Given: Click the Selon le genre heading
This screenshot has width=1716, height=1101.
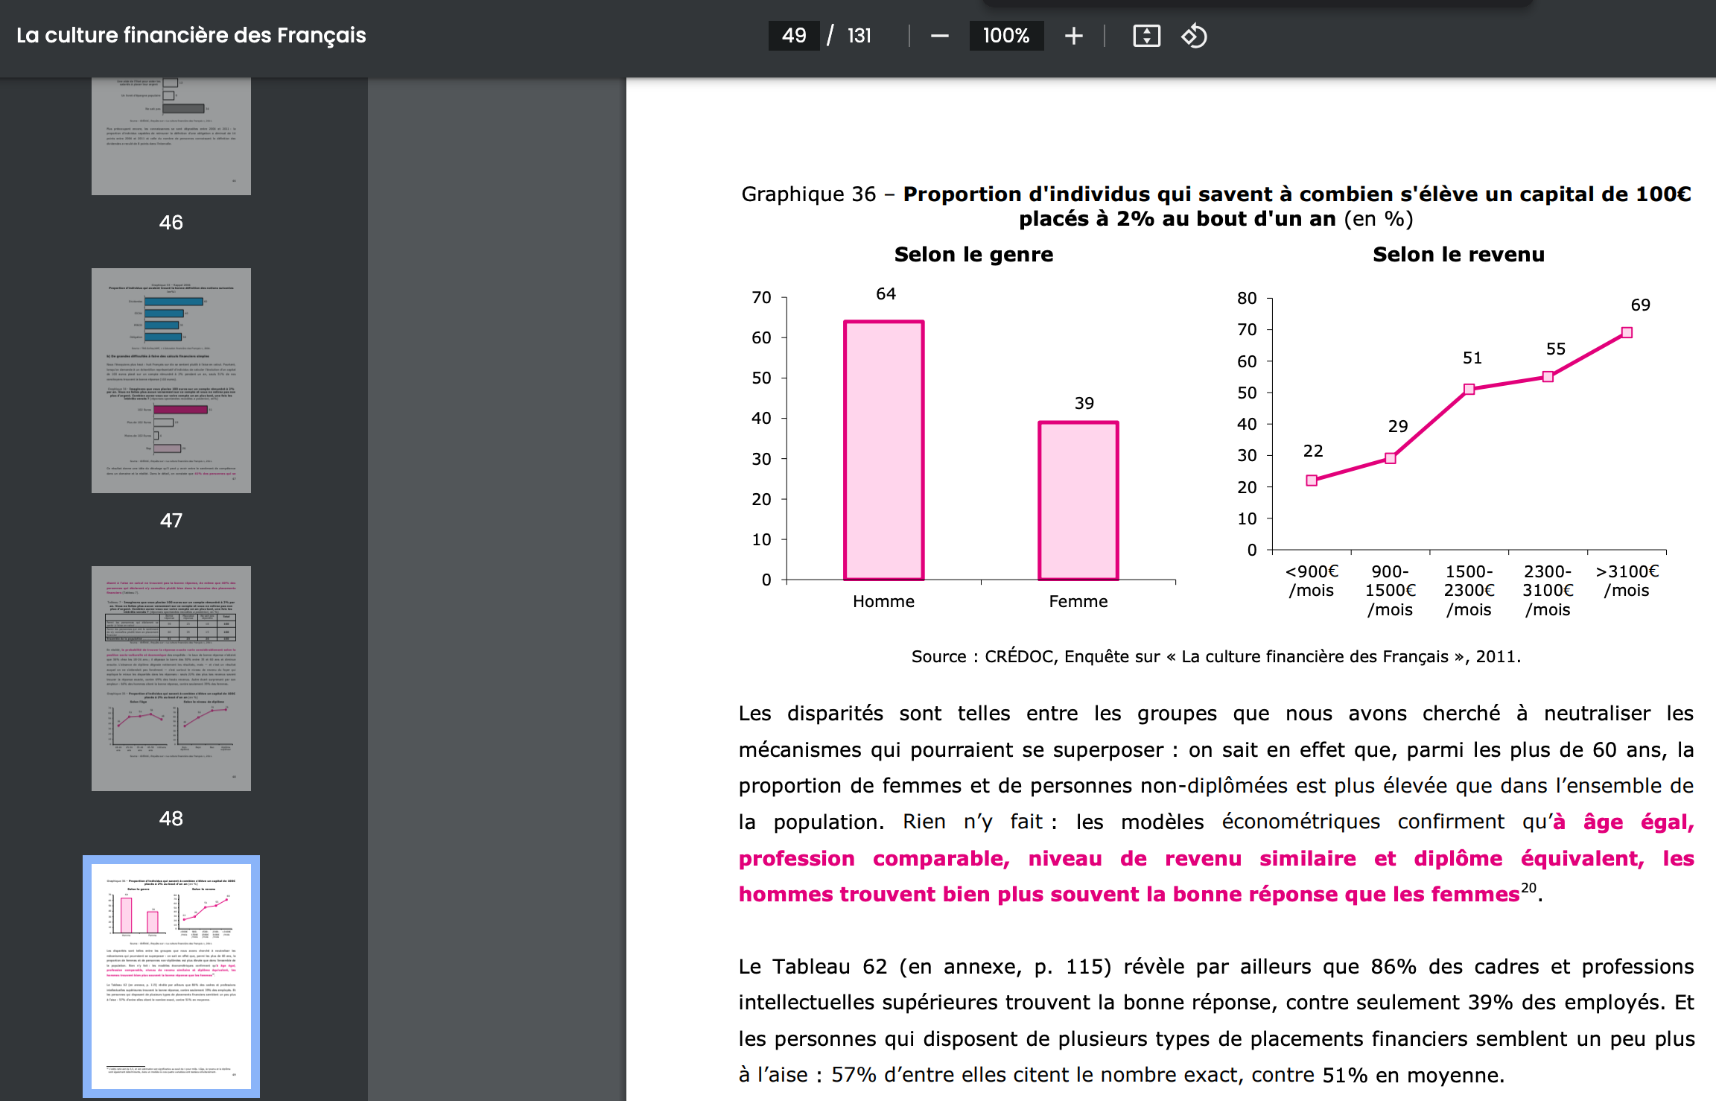Looking at the screenshot, I should (x=973, y=255).
